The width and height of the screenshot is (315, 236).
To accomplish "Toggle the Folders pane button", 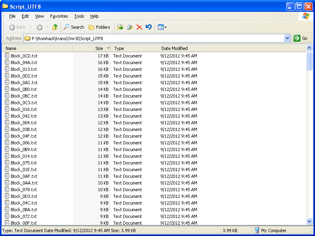I will 99,27.
